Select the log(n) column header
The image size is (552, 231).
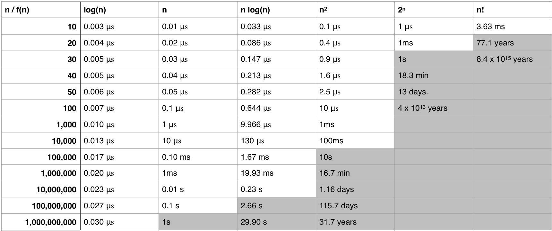click(119, 10)
